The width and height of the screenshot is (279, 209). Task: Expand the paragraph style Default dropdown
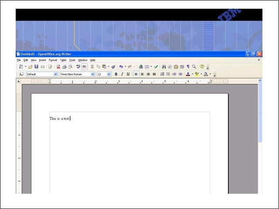click(x=55, y=74)
